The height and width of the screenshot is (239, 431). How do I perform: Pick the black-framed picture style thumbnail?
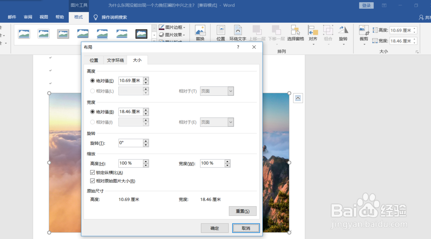click(x=141, y=34)
